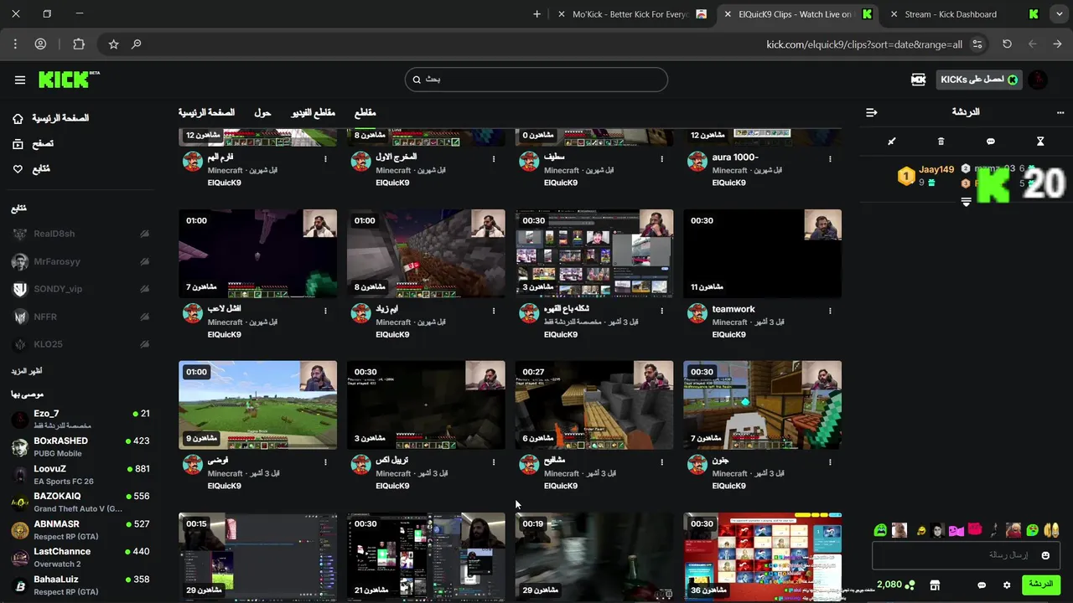Play the teamwork clip thumbnail
Screen dimensions: 1073x603
[762, 254]
